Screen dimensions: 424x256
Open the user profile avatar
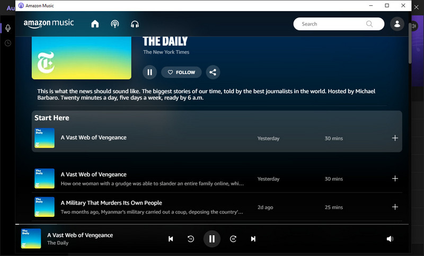(x=397, y=24)
